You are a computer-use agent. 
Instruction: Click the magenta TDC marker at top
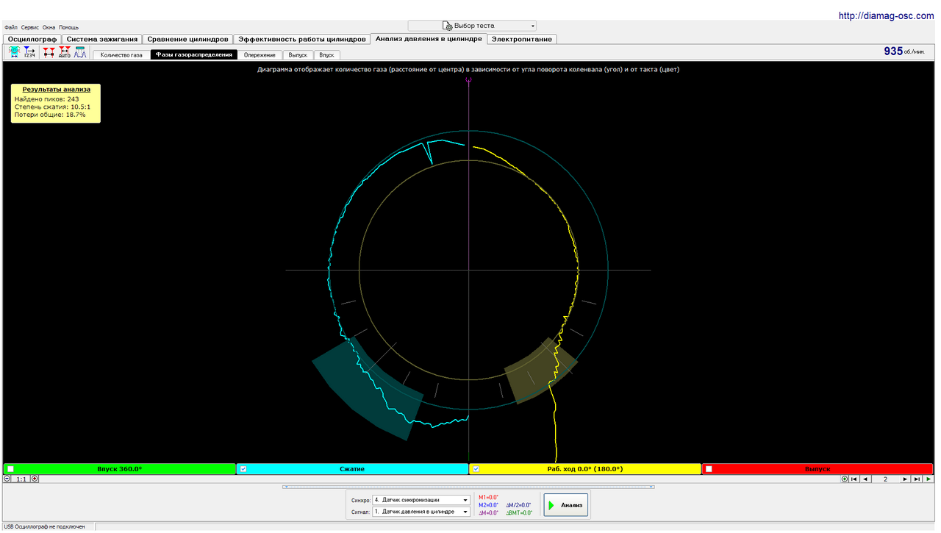tap(468, 79)
